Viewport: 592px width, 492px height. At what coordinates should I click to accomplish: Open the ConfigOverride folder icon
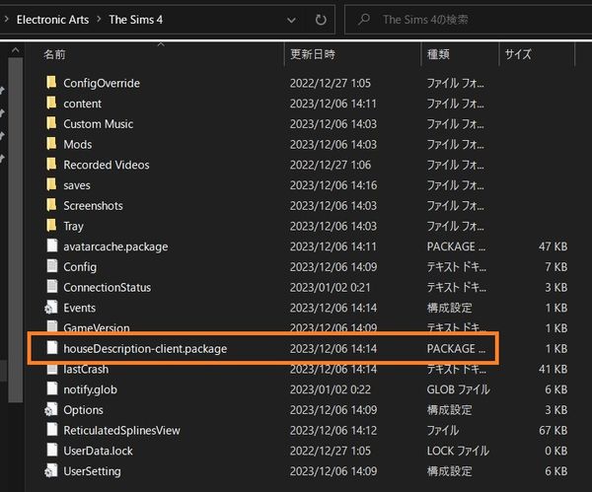51,82
